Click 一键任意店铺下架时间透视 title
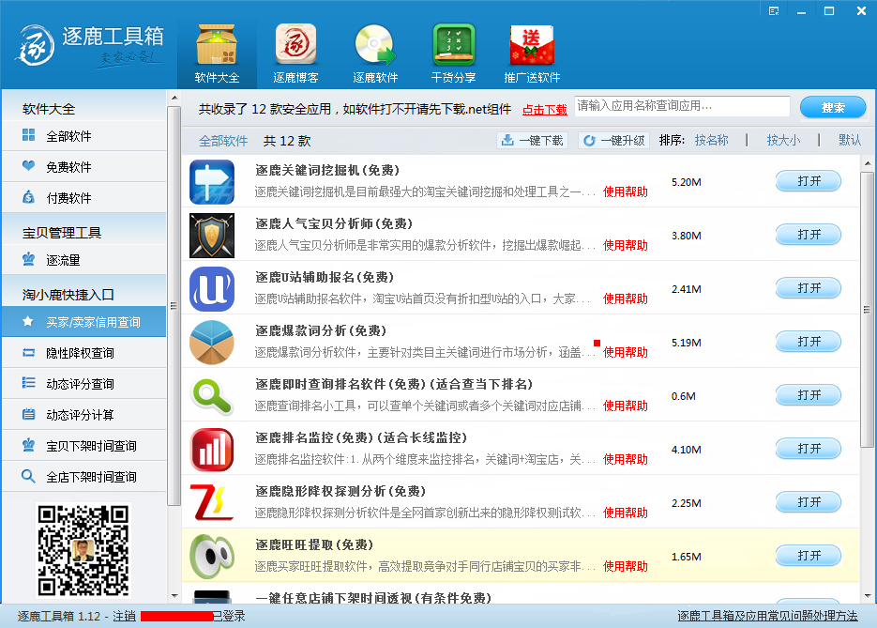This screenshot has height=628, width=877. pyautogui.click(x=373, y=598)
